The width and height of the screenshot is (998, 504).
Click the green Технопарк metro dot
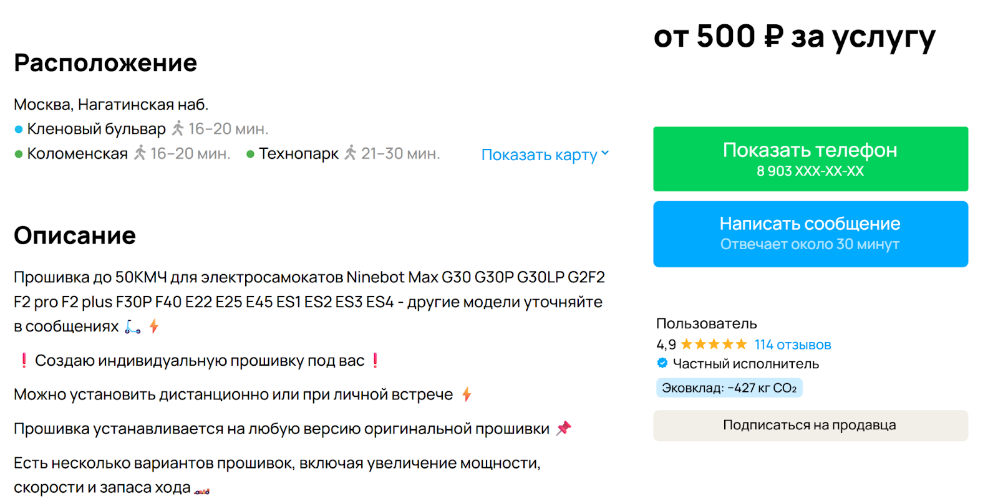click(250, 154)
